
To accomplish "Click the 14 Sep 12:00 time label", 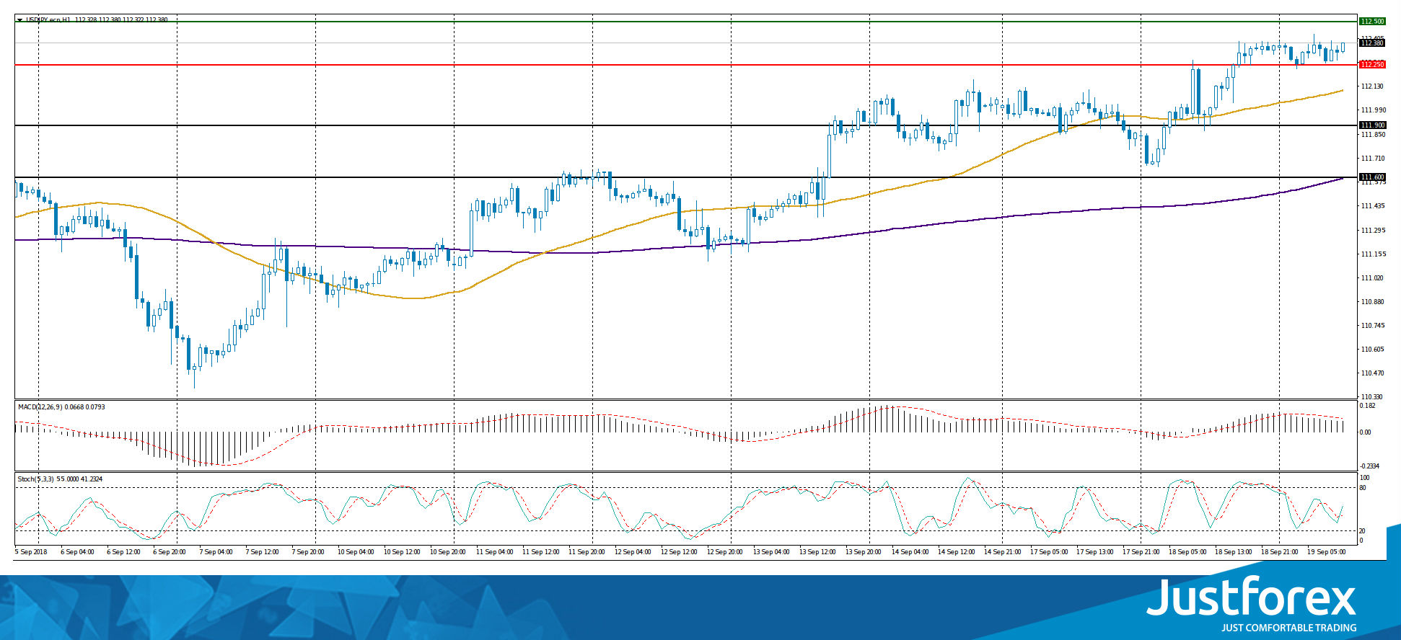I will click(x=956, y=552).
